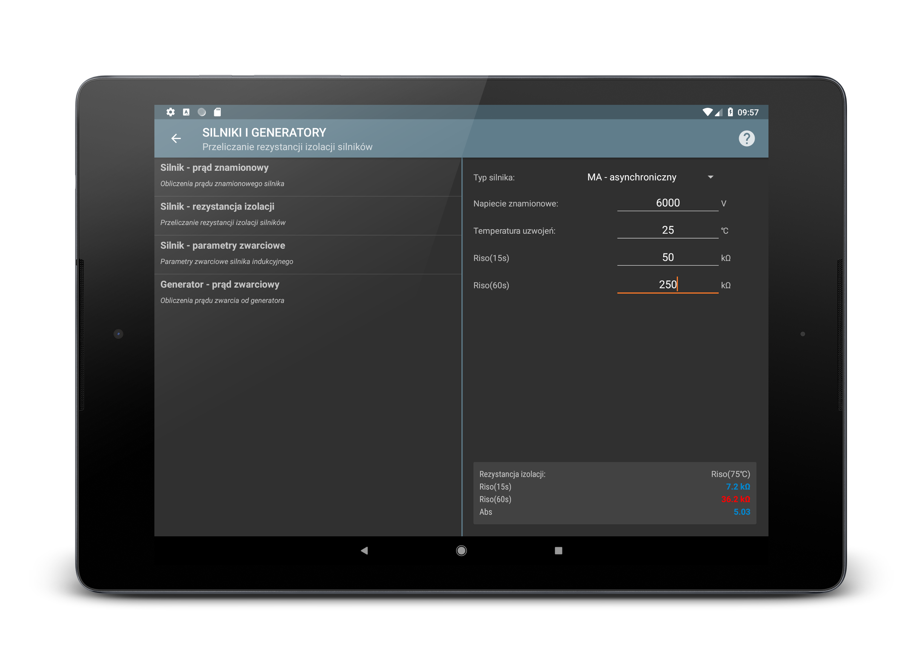Tap the Android home navigation button
Image resolution: width=922 pixels, height=669 pixels.
tap(461, 550)
